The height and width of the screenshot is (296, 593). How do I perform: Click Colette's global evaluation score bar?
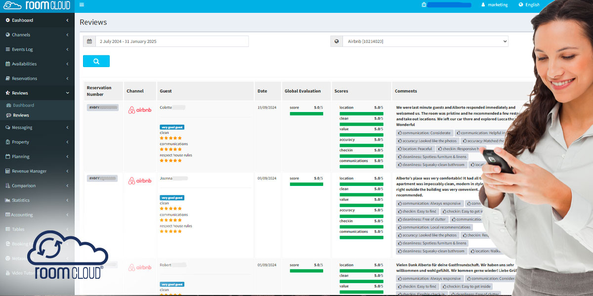click(x=306, y=113)
